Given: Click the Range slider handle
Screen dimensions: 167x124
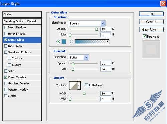Looking at the screenshot, I should click(84, 93).
